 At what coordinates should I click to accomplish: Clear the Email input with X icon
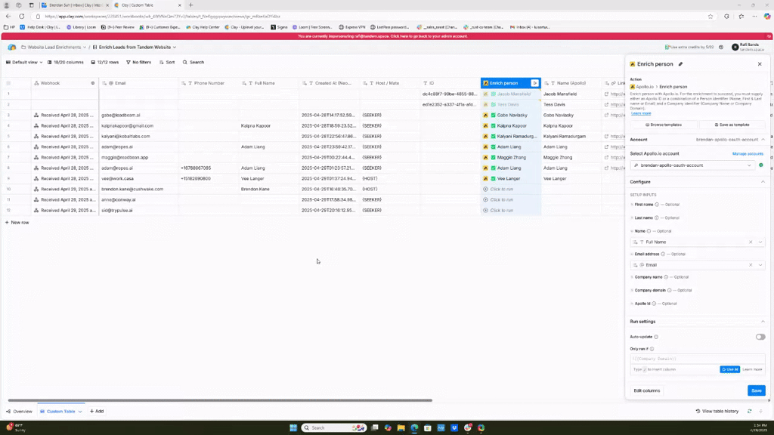pos(751,265)
